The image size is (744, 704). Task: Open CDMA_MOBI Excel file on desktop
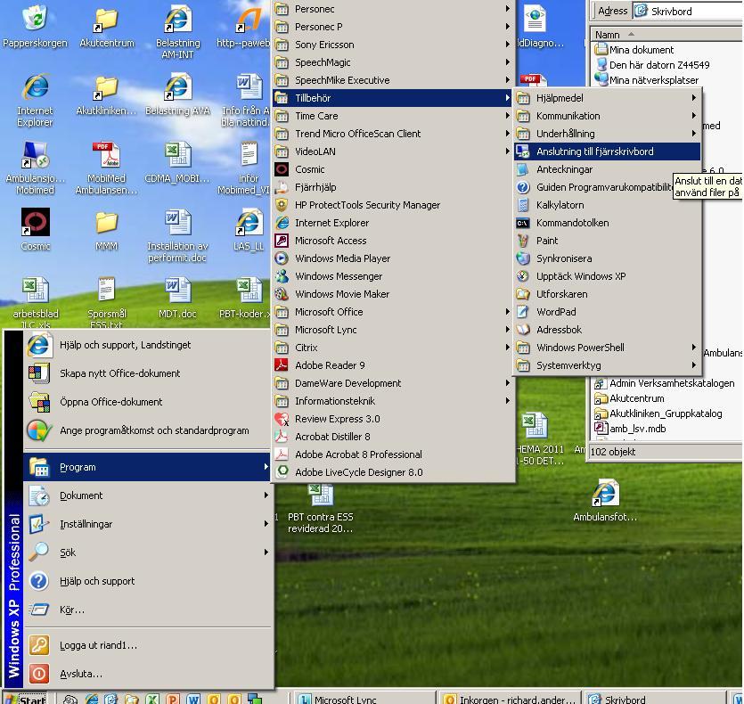[x=177, y=162]
